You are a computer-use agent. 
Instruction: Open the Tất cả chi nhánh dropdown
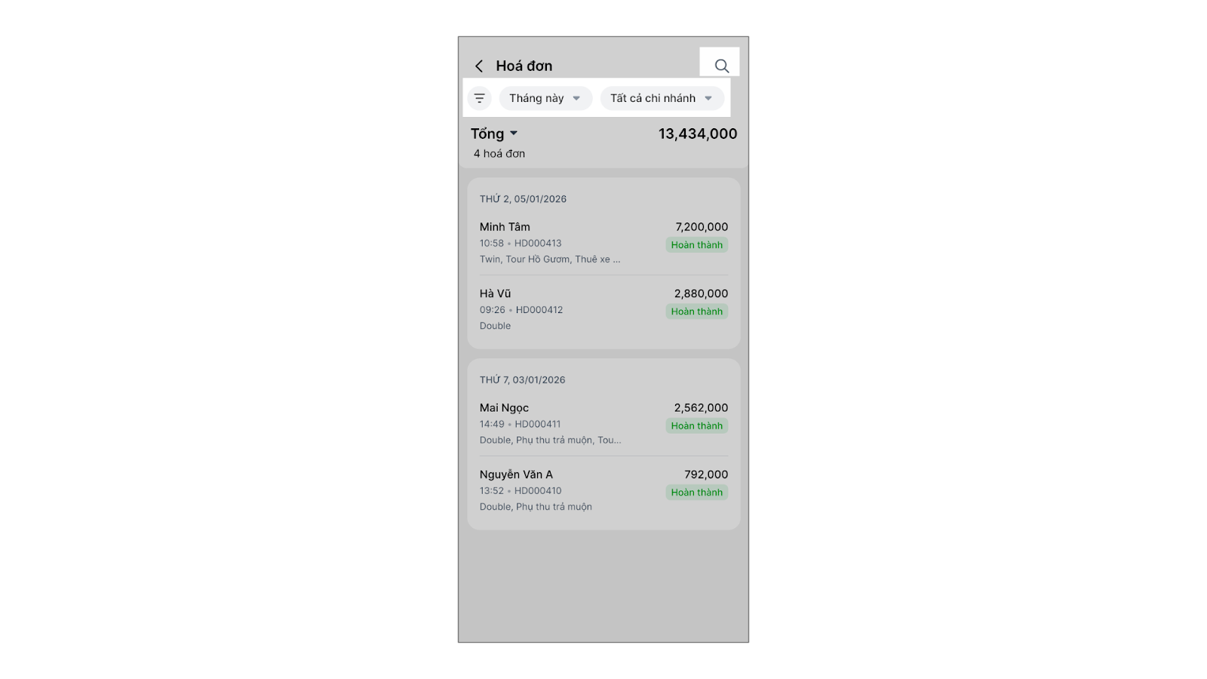pos(662,98)
